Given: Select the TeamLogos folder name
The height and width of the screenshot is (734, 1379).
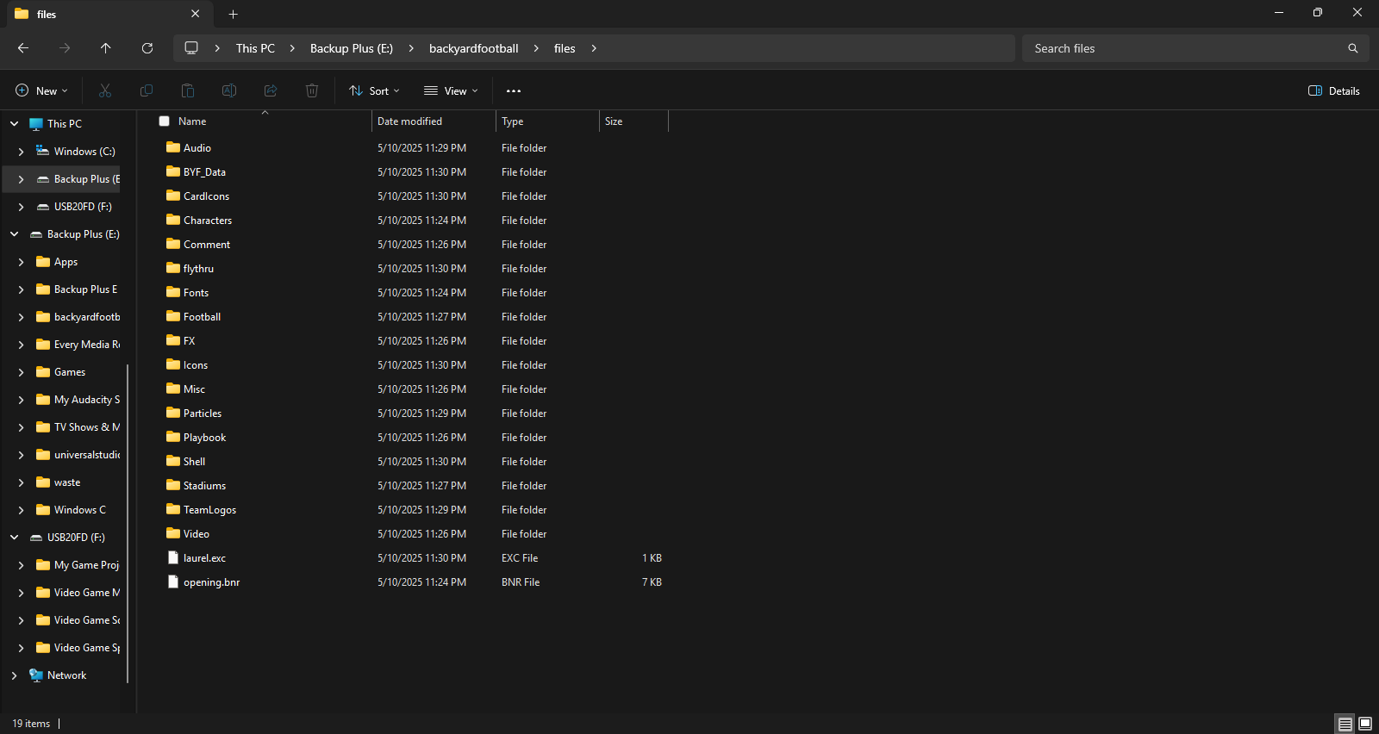Looking at the screenshot, I should [x=210, y=510].
